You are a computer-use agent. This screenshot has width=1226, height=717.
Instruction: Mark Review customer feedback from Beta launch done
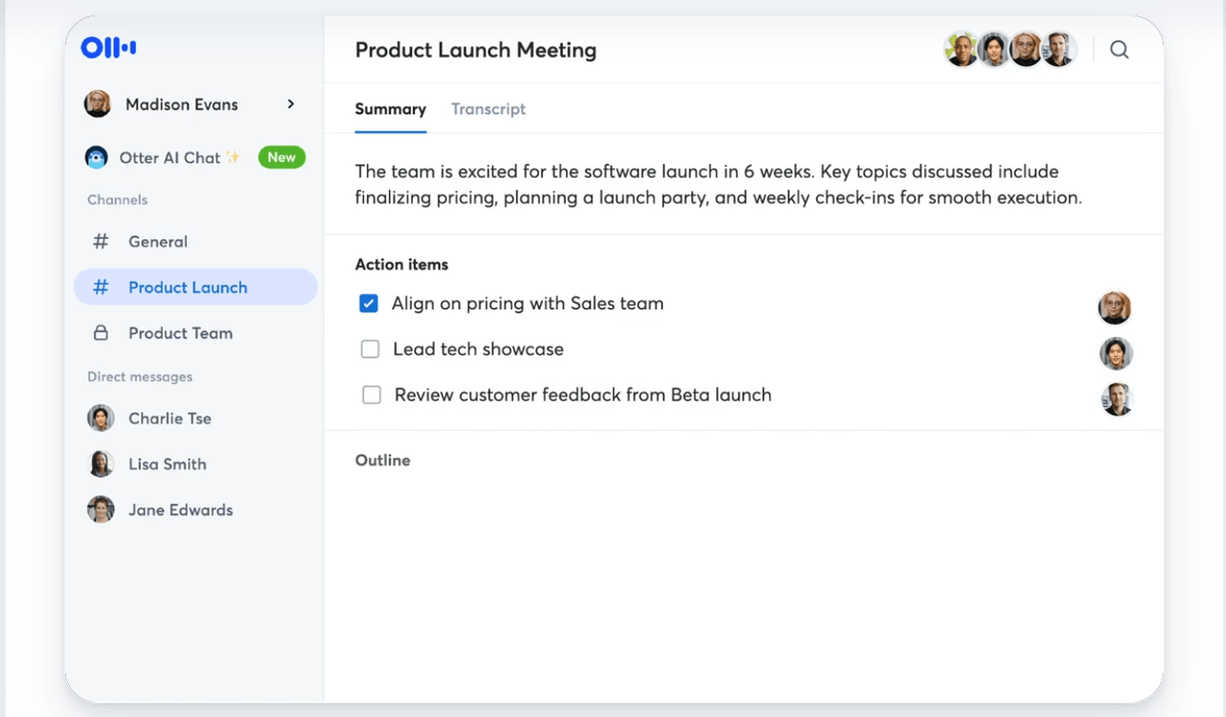(x=372, y=394)
